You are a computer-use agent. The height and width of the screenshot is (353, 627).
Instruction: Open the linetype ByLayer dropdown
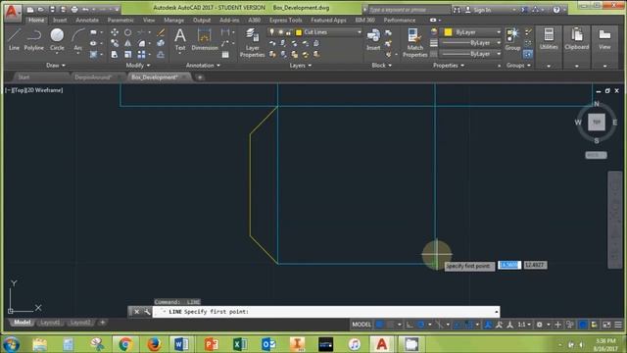(471, 54)
